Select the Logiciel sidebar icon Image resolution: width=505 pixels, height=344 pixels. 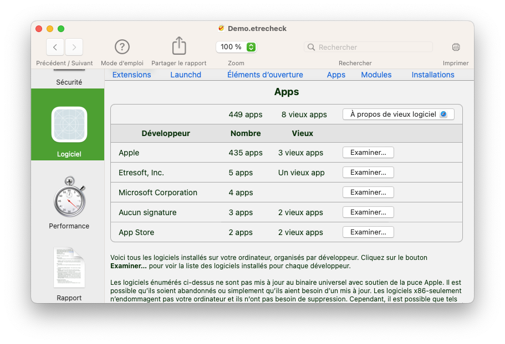click(69, 124)
